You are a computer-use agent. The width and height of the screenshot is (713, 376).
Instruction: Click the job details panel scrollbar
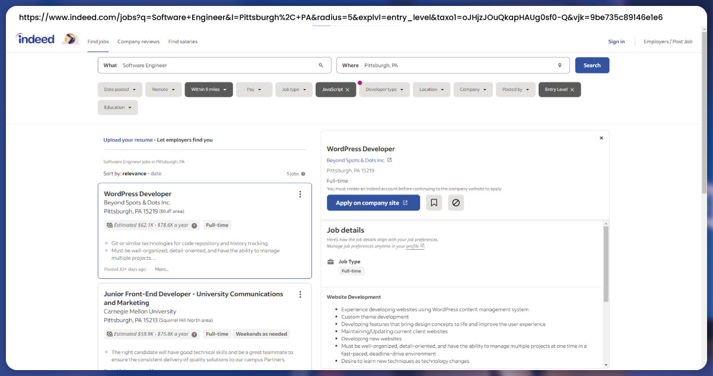coord(606,264)
